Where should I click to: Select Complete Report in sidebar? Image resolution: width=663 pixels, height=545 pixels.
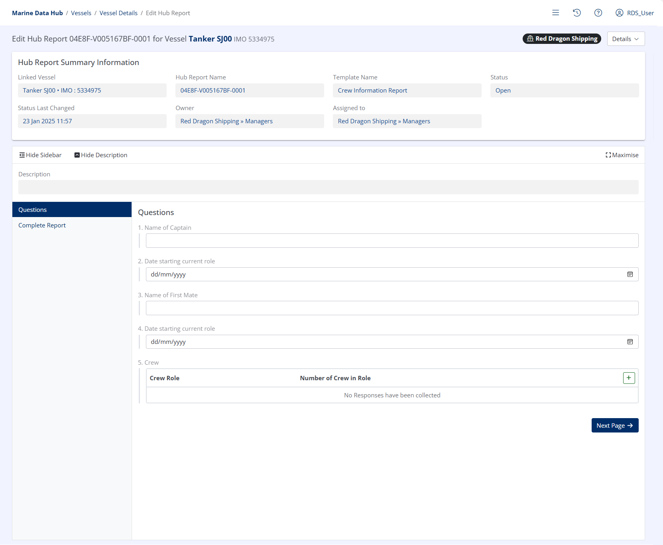click(x=42, y=225)
